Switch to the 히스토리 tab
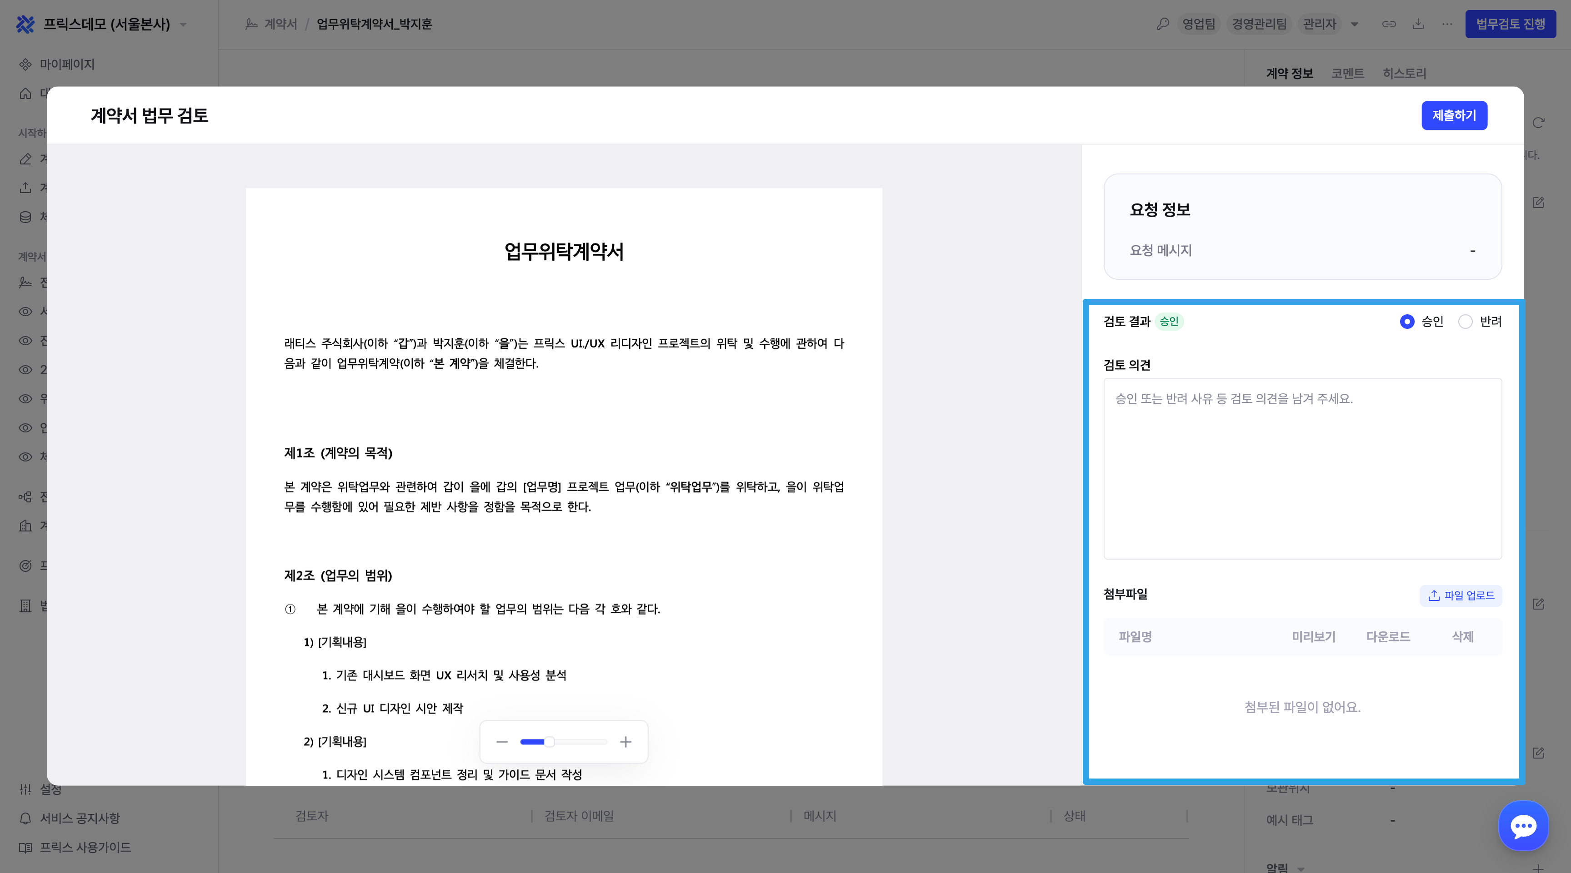Screen dimensions: 1571x873 click(1404, 73)
